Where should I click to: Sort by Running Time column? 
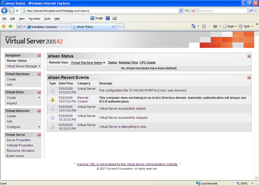coord(128,63)
